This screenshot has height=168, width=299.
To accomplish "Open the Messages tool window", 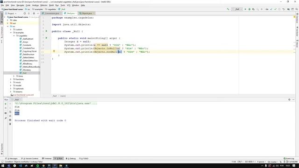I will (11, 159).
